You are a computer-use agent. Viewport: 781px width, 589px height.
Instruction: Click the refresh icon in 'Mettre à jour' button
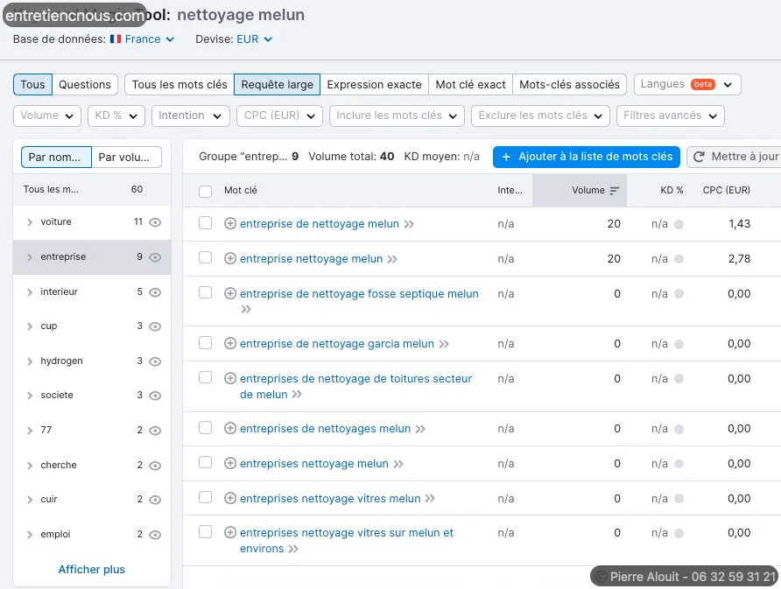(700, 157)
